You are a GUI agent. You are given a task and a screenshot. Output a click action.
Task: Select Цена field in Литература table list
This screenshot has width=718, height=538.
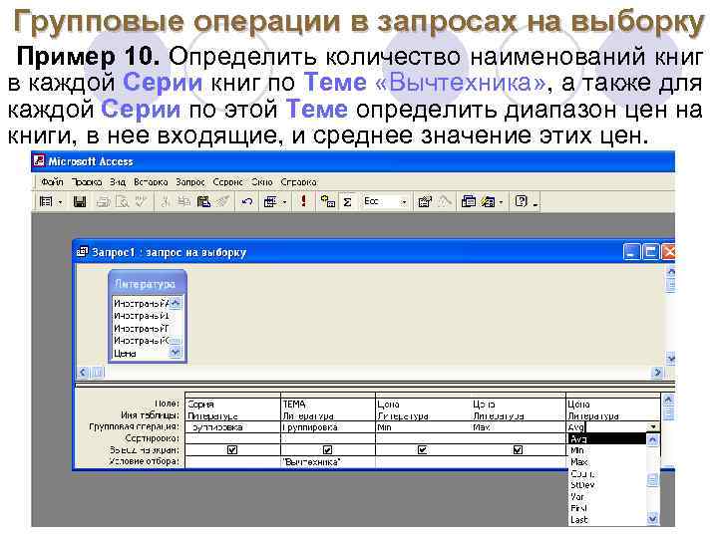tap(141, 354)
